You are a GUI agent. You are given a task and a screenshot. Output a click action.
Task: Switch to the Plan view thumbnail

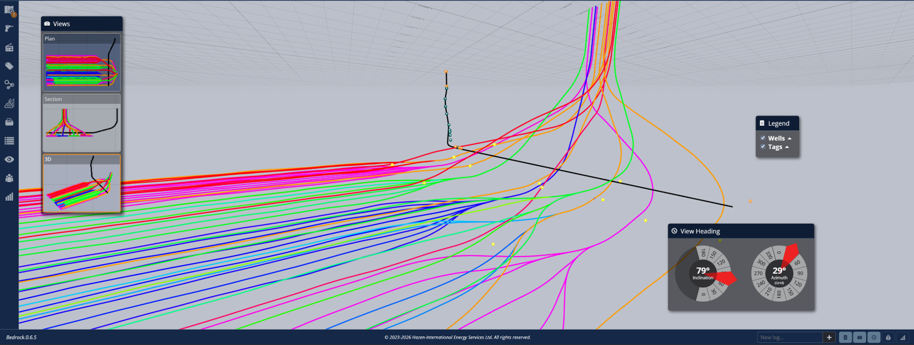click(82, 62)
